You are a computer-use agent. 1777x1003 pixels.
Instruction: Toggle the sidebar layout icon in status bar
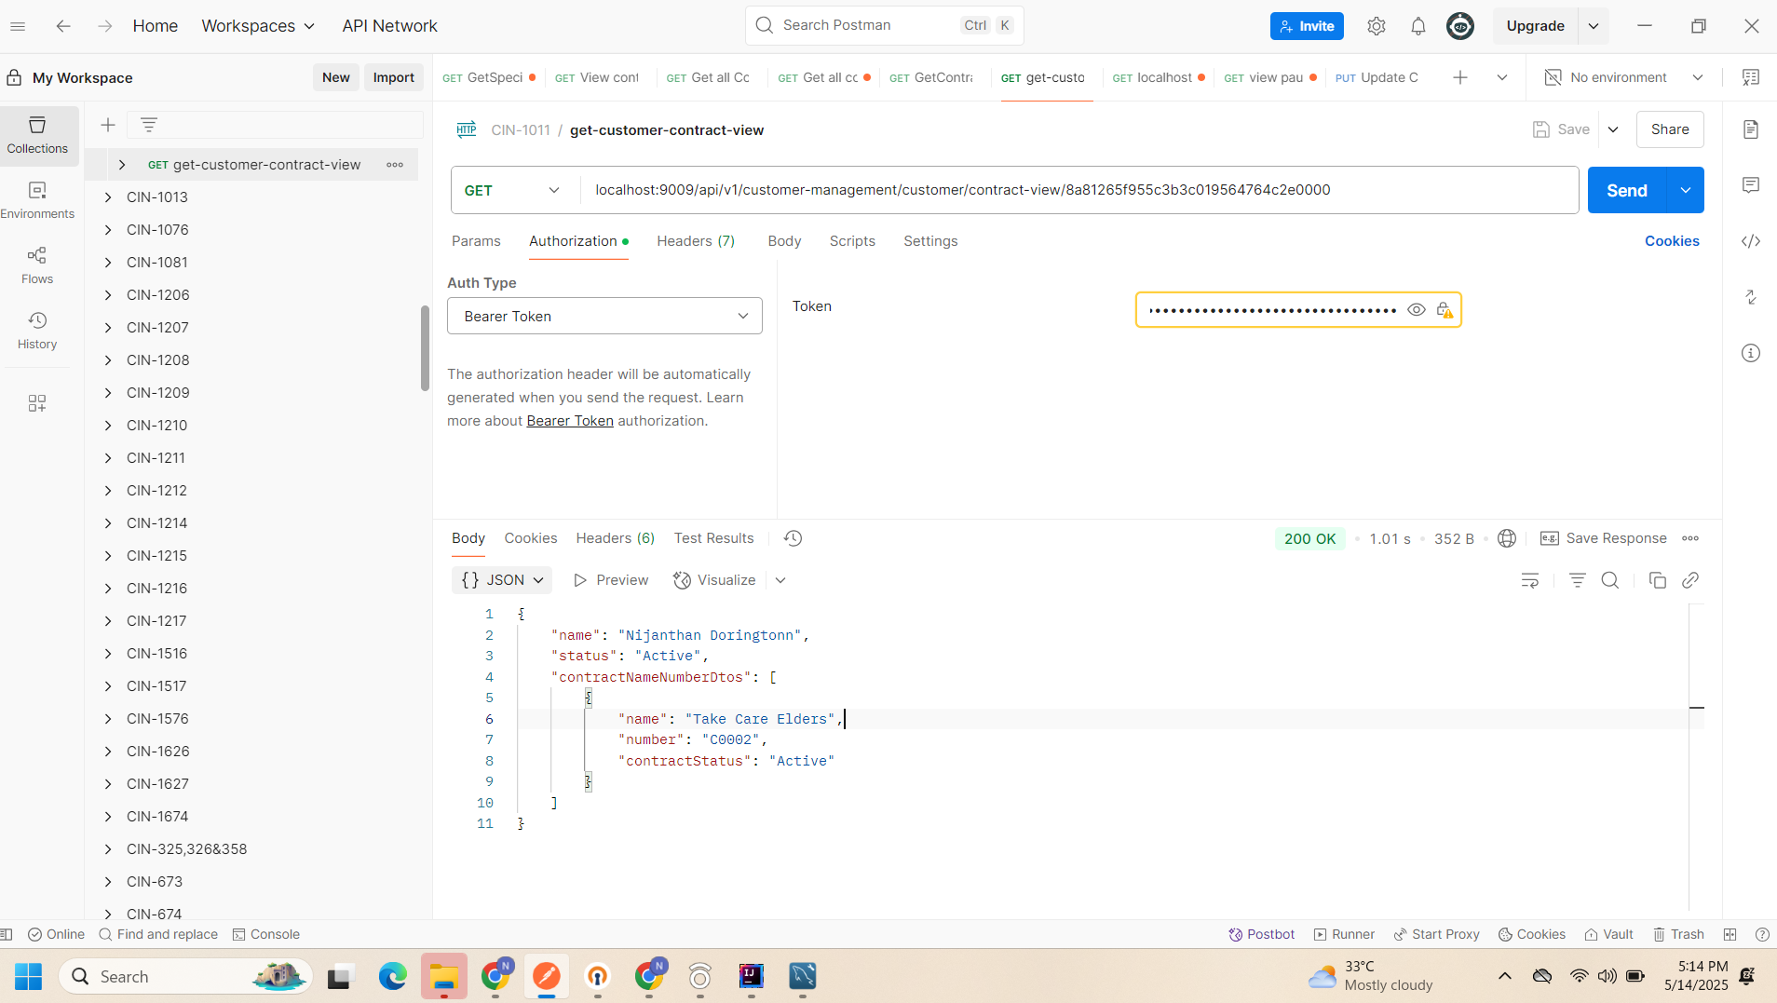(7, 934)
